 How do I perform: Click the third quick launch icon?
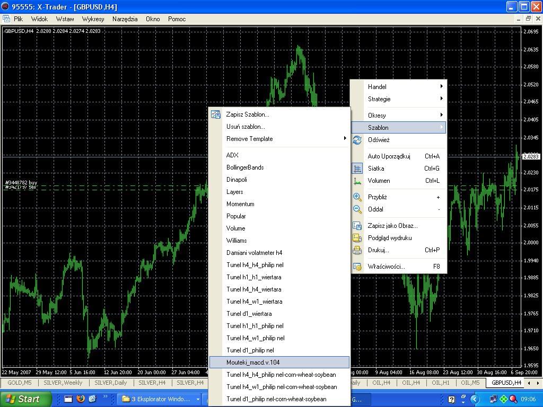pyautogui.click(x=92, y=399)
